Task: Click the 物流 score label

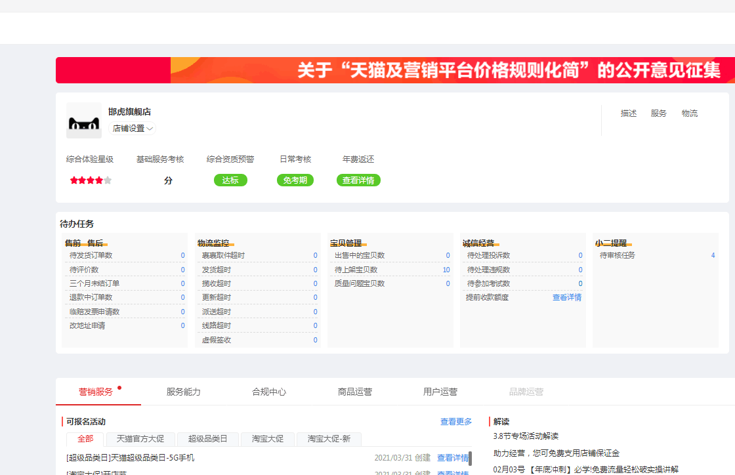Action: [690, 114]
